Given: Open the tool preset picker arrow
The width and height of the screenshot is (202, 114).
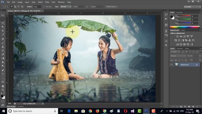Looking at the screenshot, I should tap(8, 7).
